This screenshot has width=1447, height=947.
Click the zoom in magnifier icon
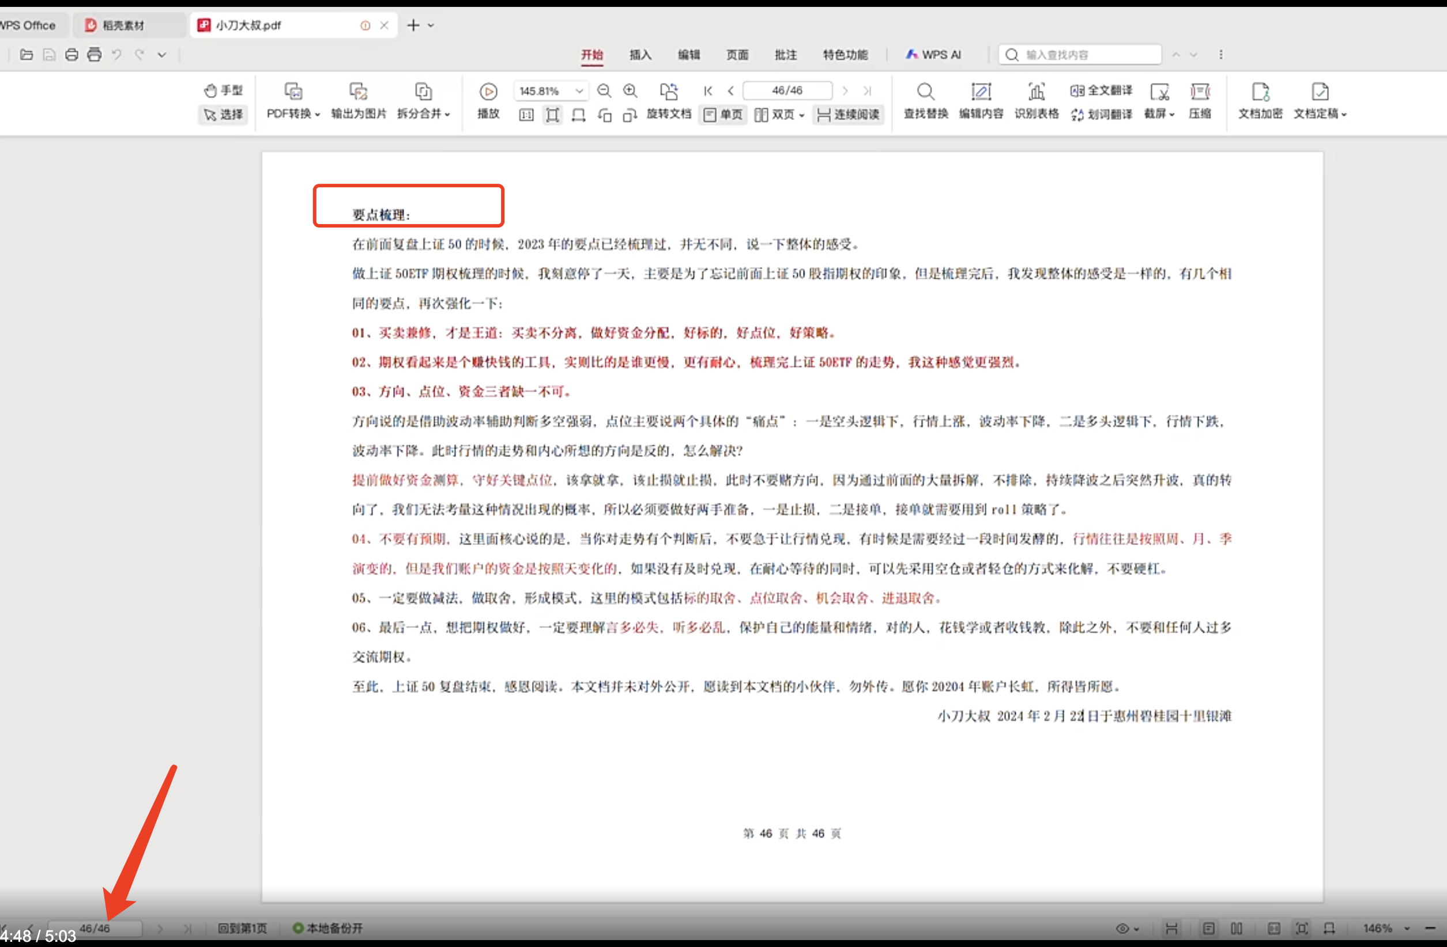click(x=631, y=91)
